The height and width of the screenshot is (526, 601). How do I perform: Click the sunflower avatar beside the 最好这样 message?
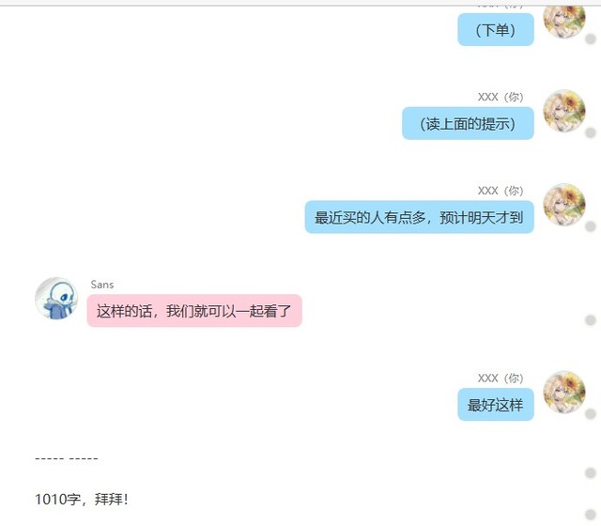pos(564,392)
